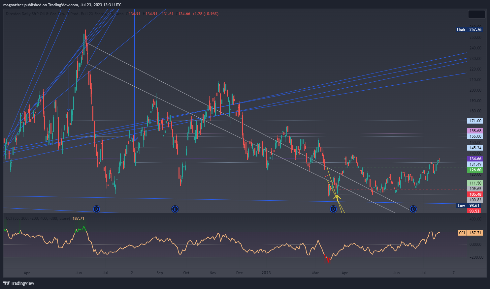The width and height of the screenshot is (490, 289).
Task: Click the red 105.48 price label
Action: pos(475,194)
